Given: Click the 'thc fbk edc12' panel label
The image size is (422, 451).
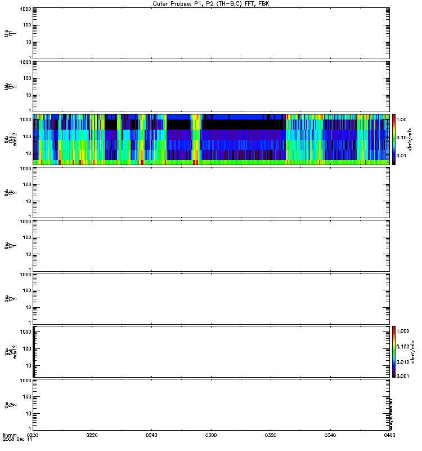Looking at the screenshot, I should tap(10, 352).
